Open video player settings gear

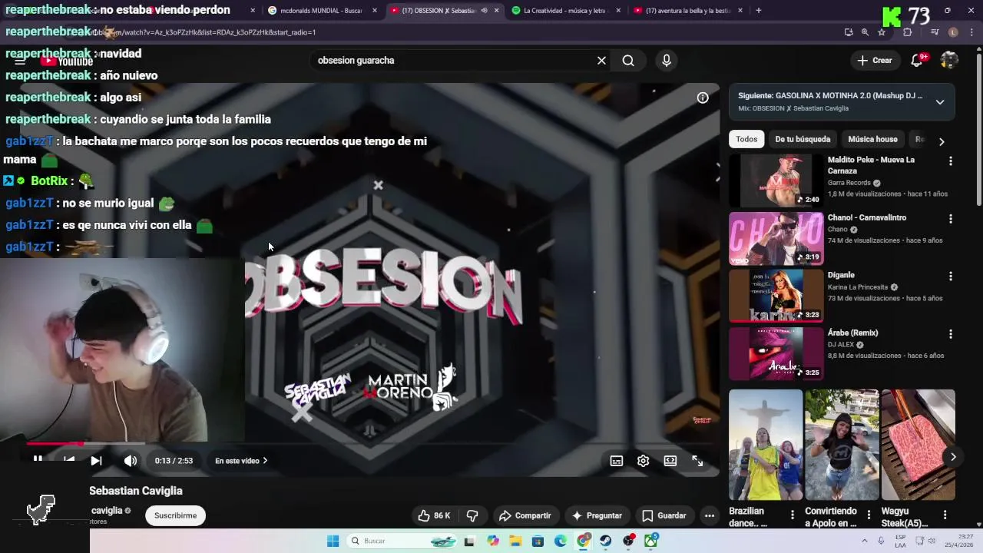pyautogui.click(x=643, y=461)
